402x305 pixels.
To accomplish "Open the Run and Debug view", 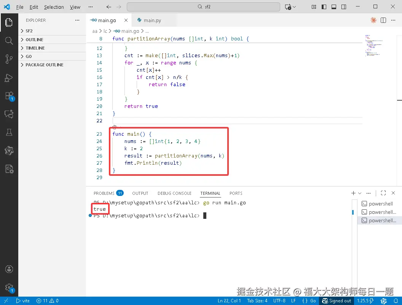I will point(9,77).
